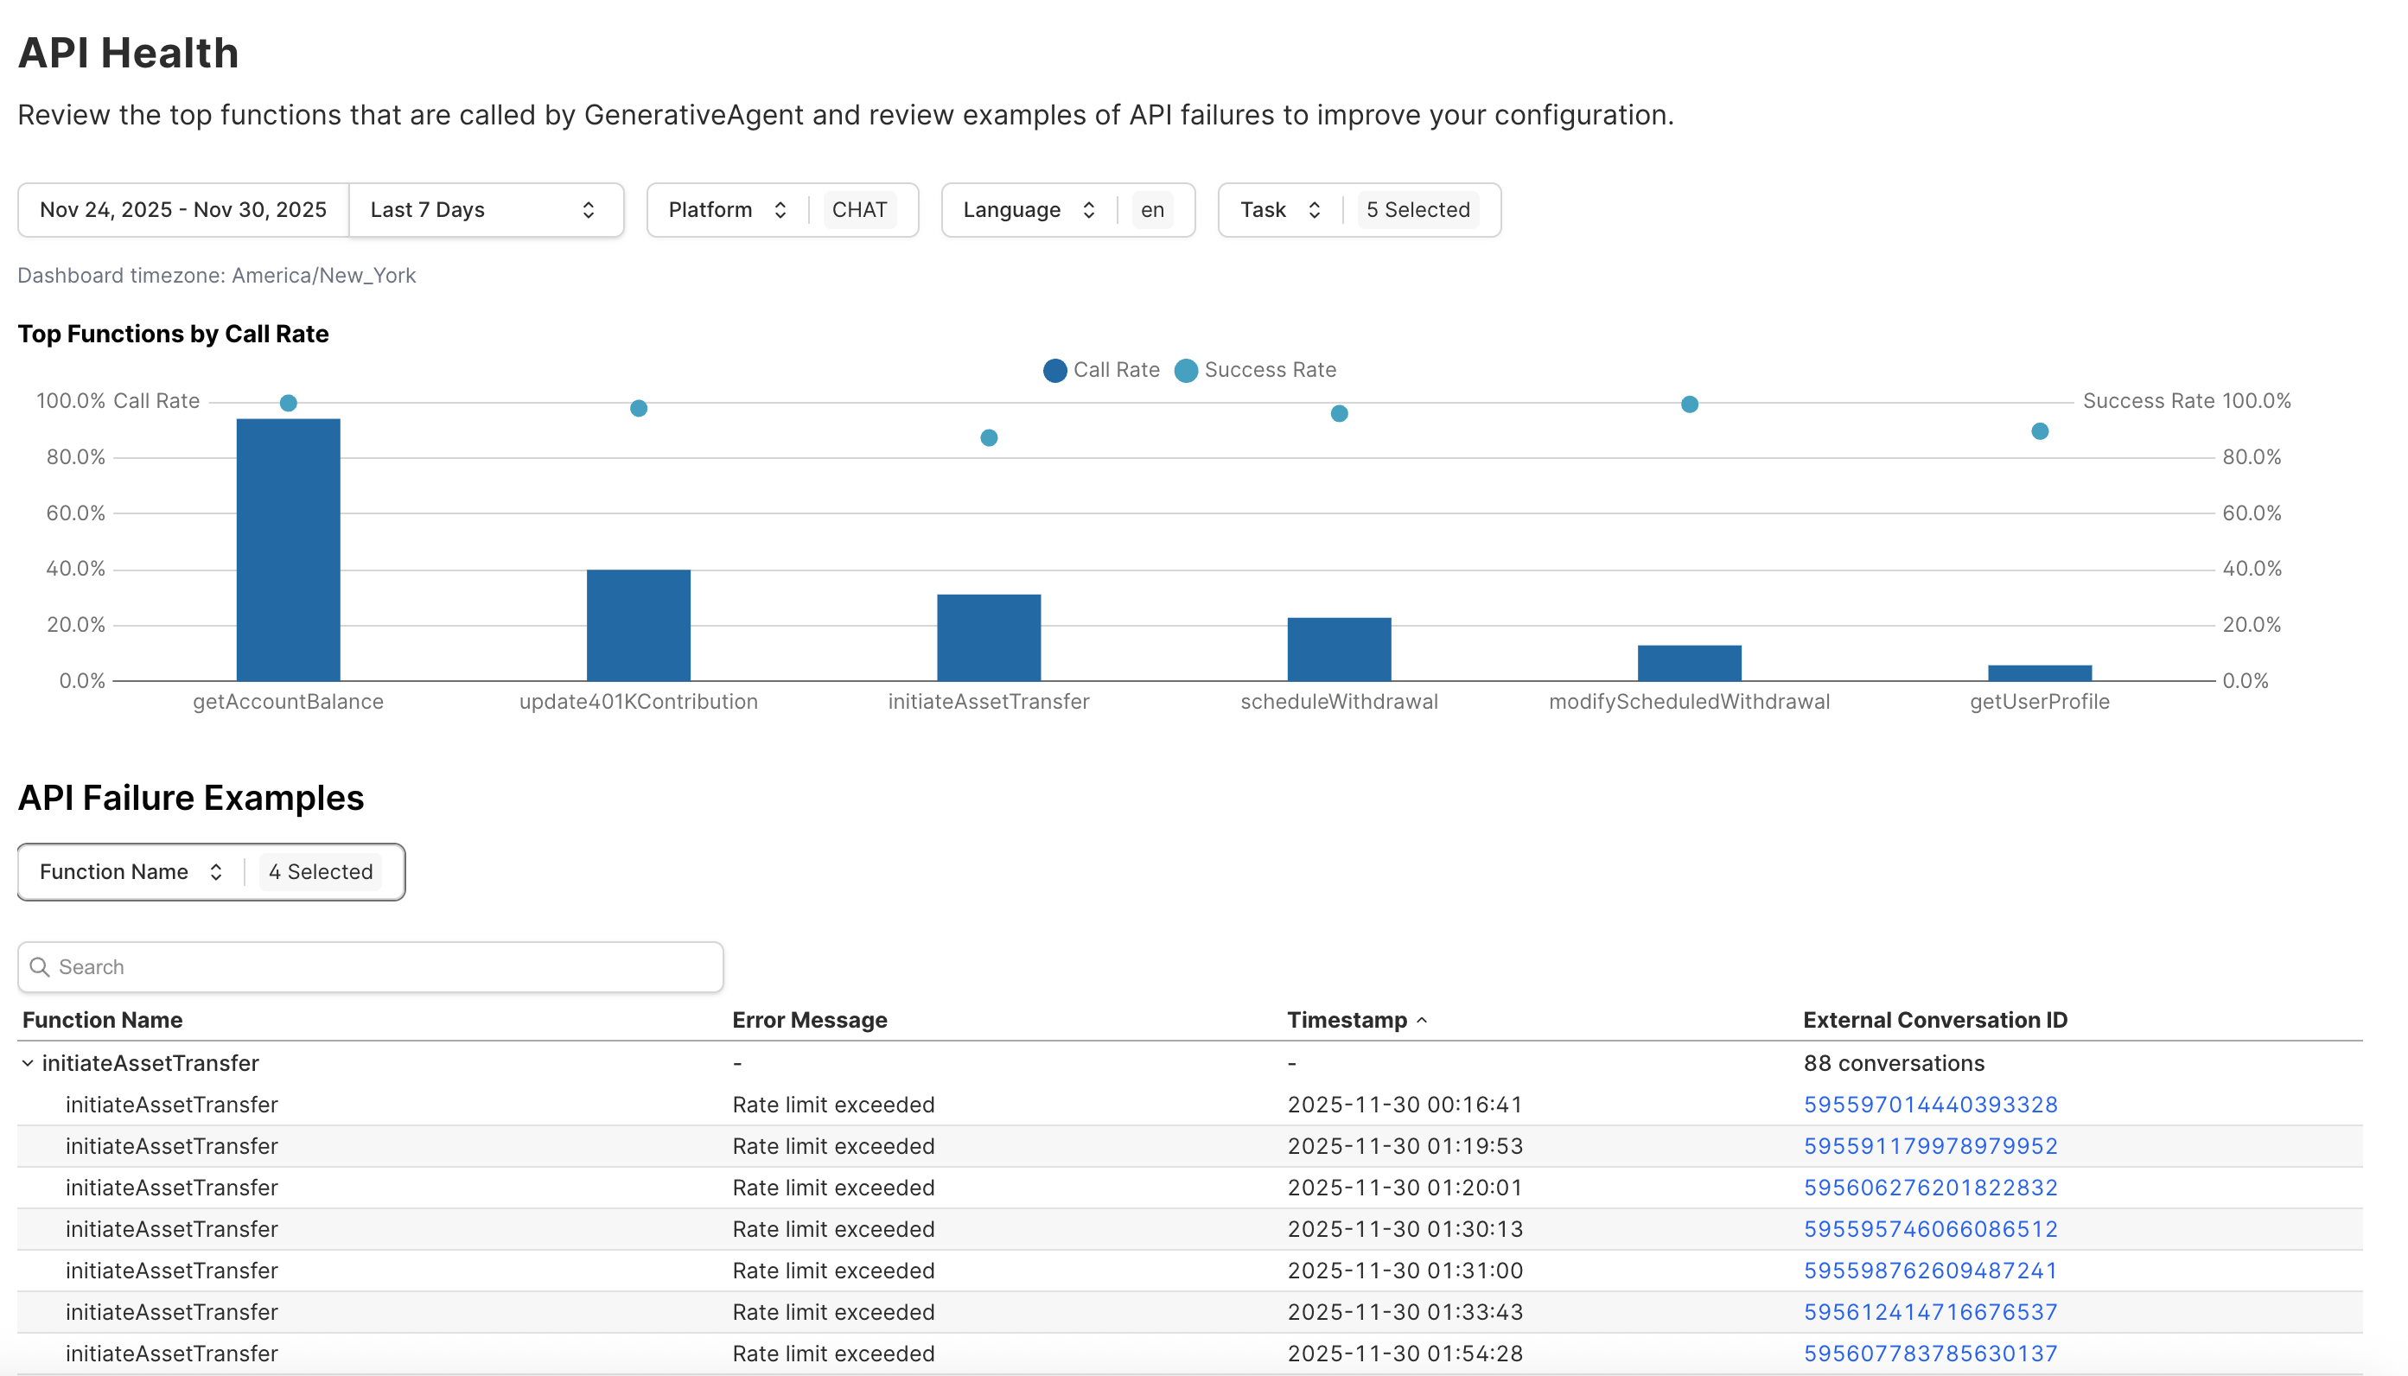
Task: Open the Last 7 Days dropdown
Action: coord(486,210)
